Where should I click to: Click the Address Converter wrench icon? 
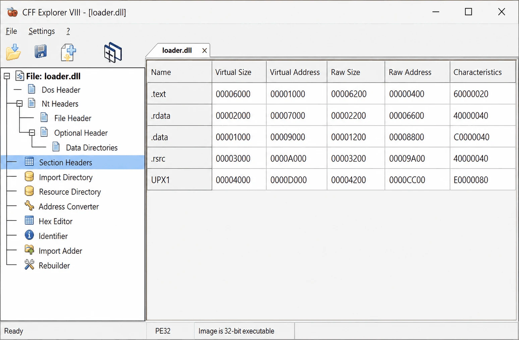29,205
